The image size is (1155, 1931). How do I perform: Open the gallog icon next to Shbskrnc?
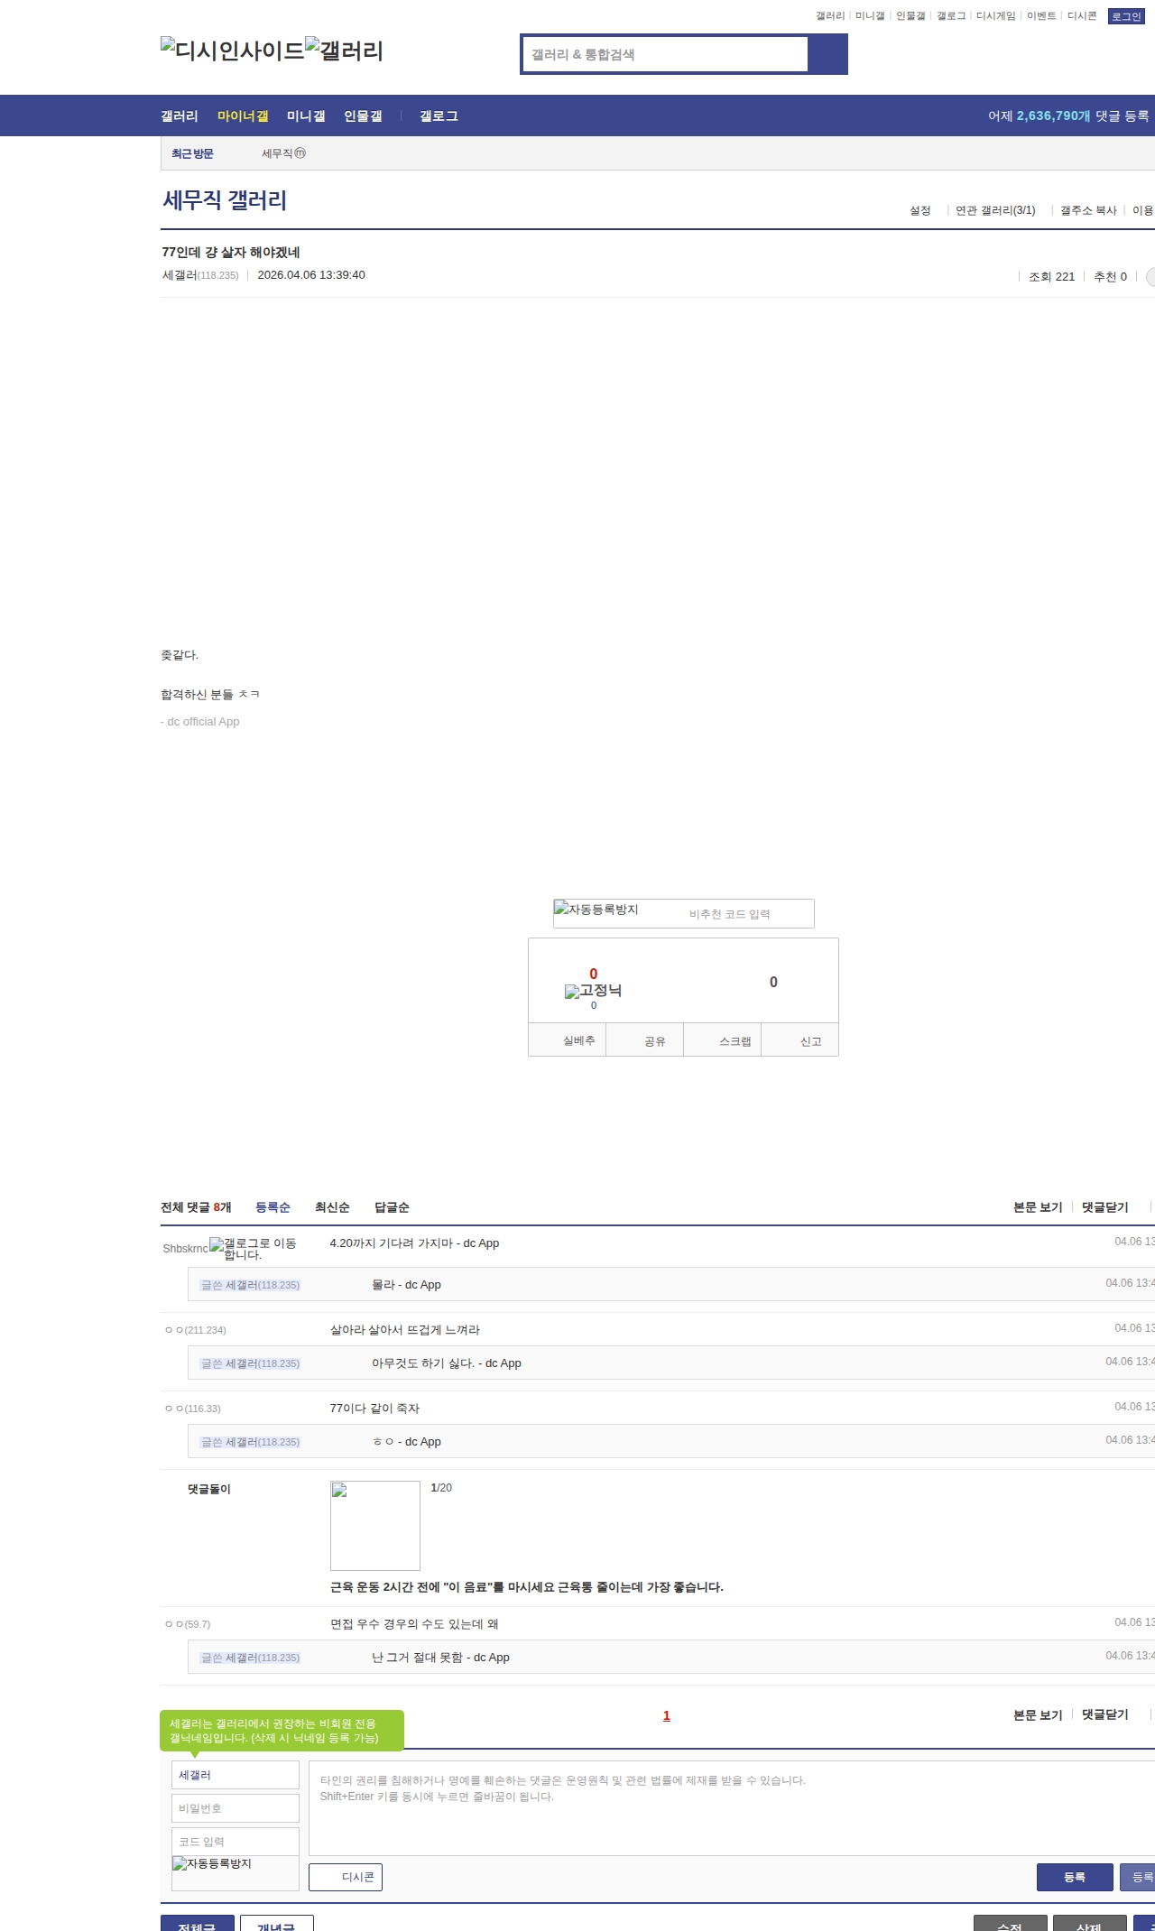tap(254, 1249)
